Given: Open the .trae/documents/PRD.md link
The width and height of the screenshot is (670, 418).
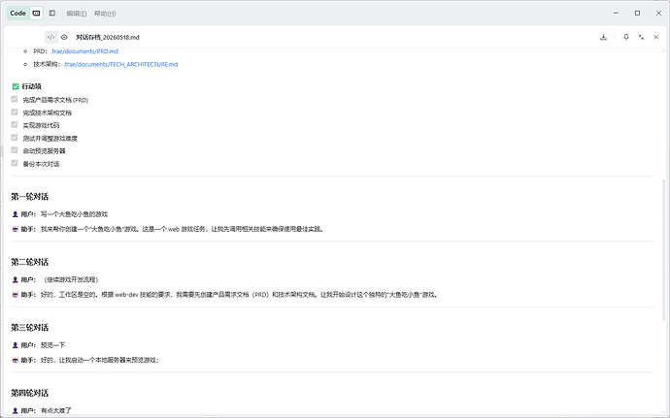Looking at the screenshot, I should pyautogui.click(x=84, y=51).
